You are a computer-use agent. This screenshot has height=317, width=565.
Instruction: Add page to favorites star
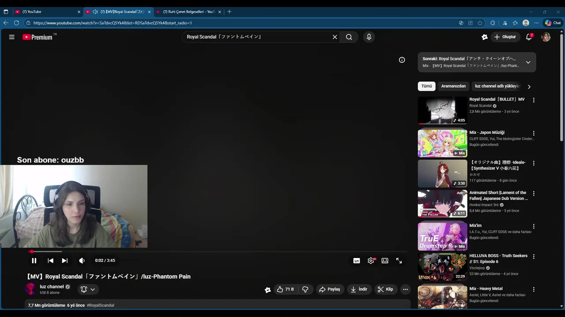pyautogui.click(x=480, y=23)
